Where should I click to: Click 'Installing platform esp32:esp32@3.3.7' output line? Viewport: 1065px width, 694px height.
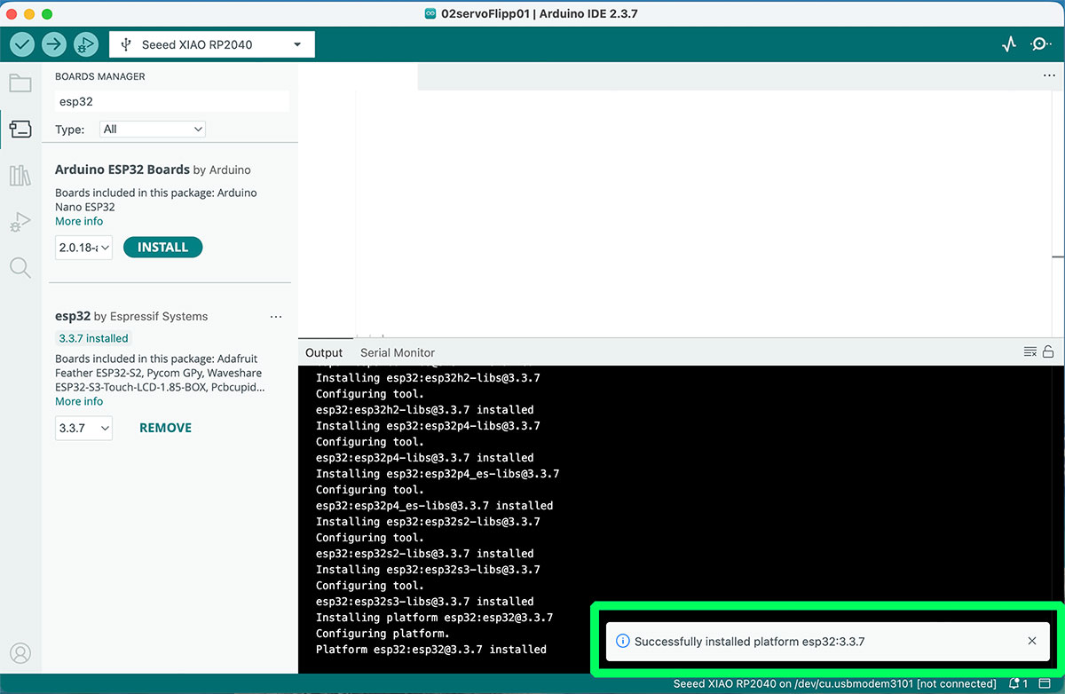pyautogui.click(x=435, y=618)
